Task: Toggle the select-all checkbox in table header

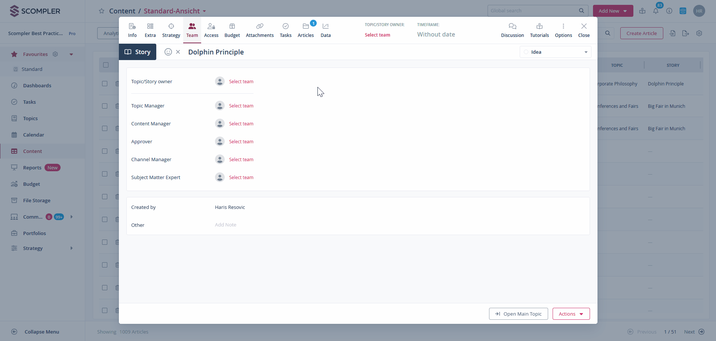Action: [x=106, y=65]
